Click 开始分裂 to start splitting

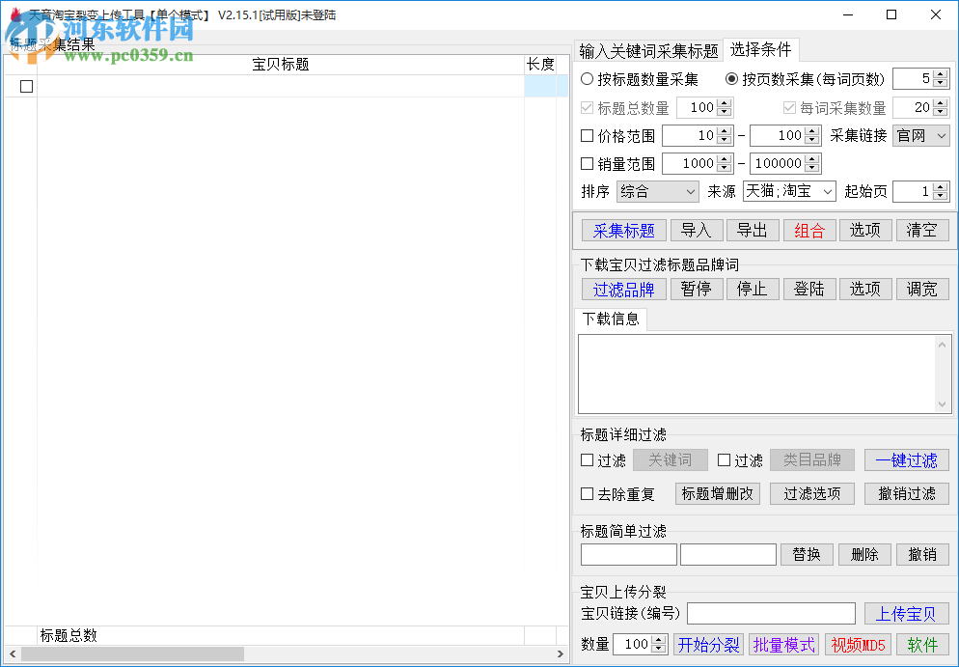(708, 644)
